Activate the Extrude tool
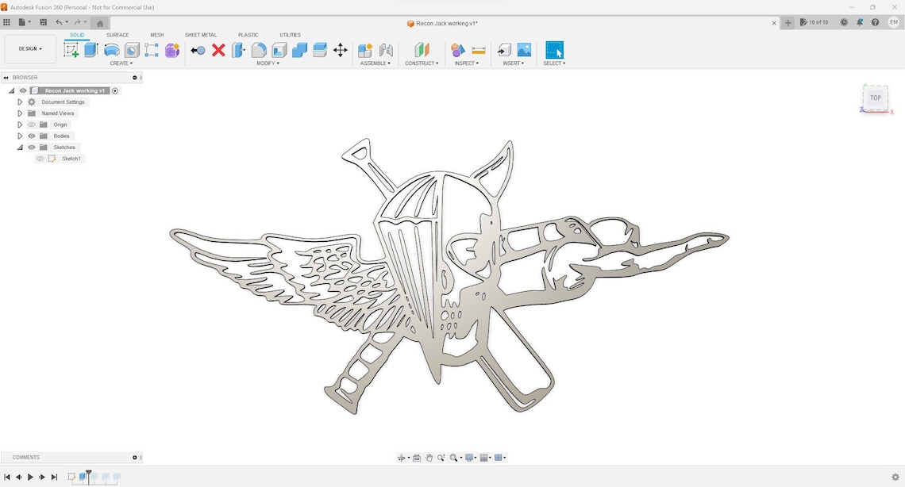Viewport: 905px width, 487px height. pos(90,49)
